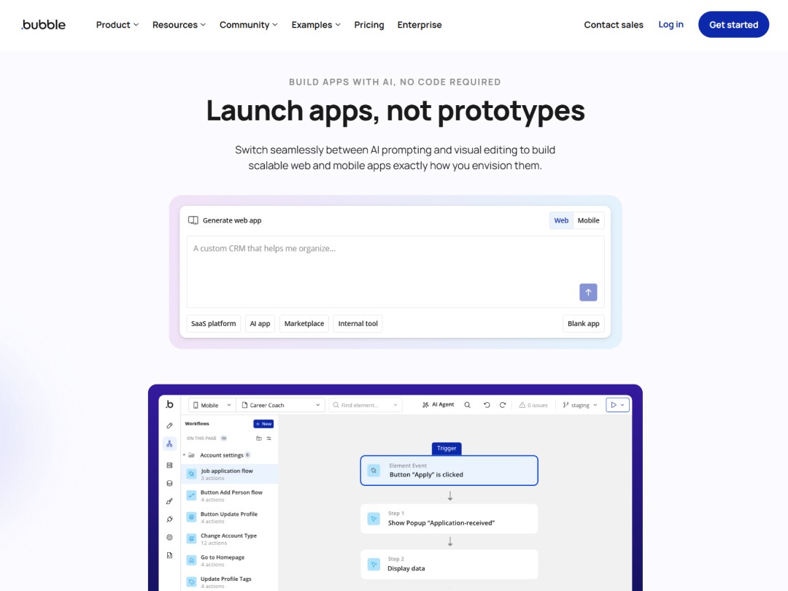
Task: Click the redo arrow in the editor toolbar
Action: pos(503,405)
